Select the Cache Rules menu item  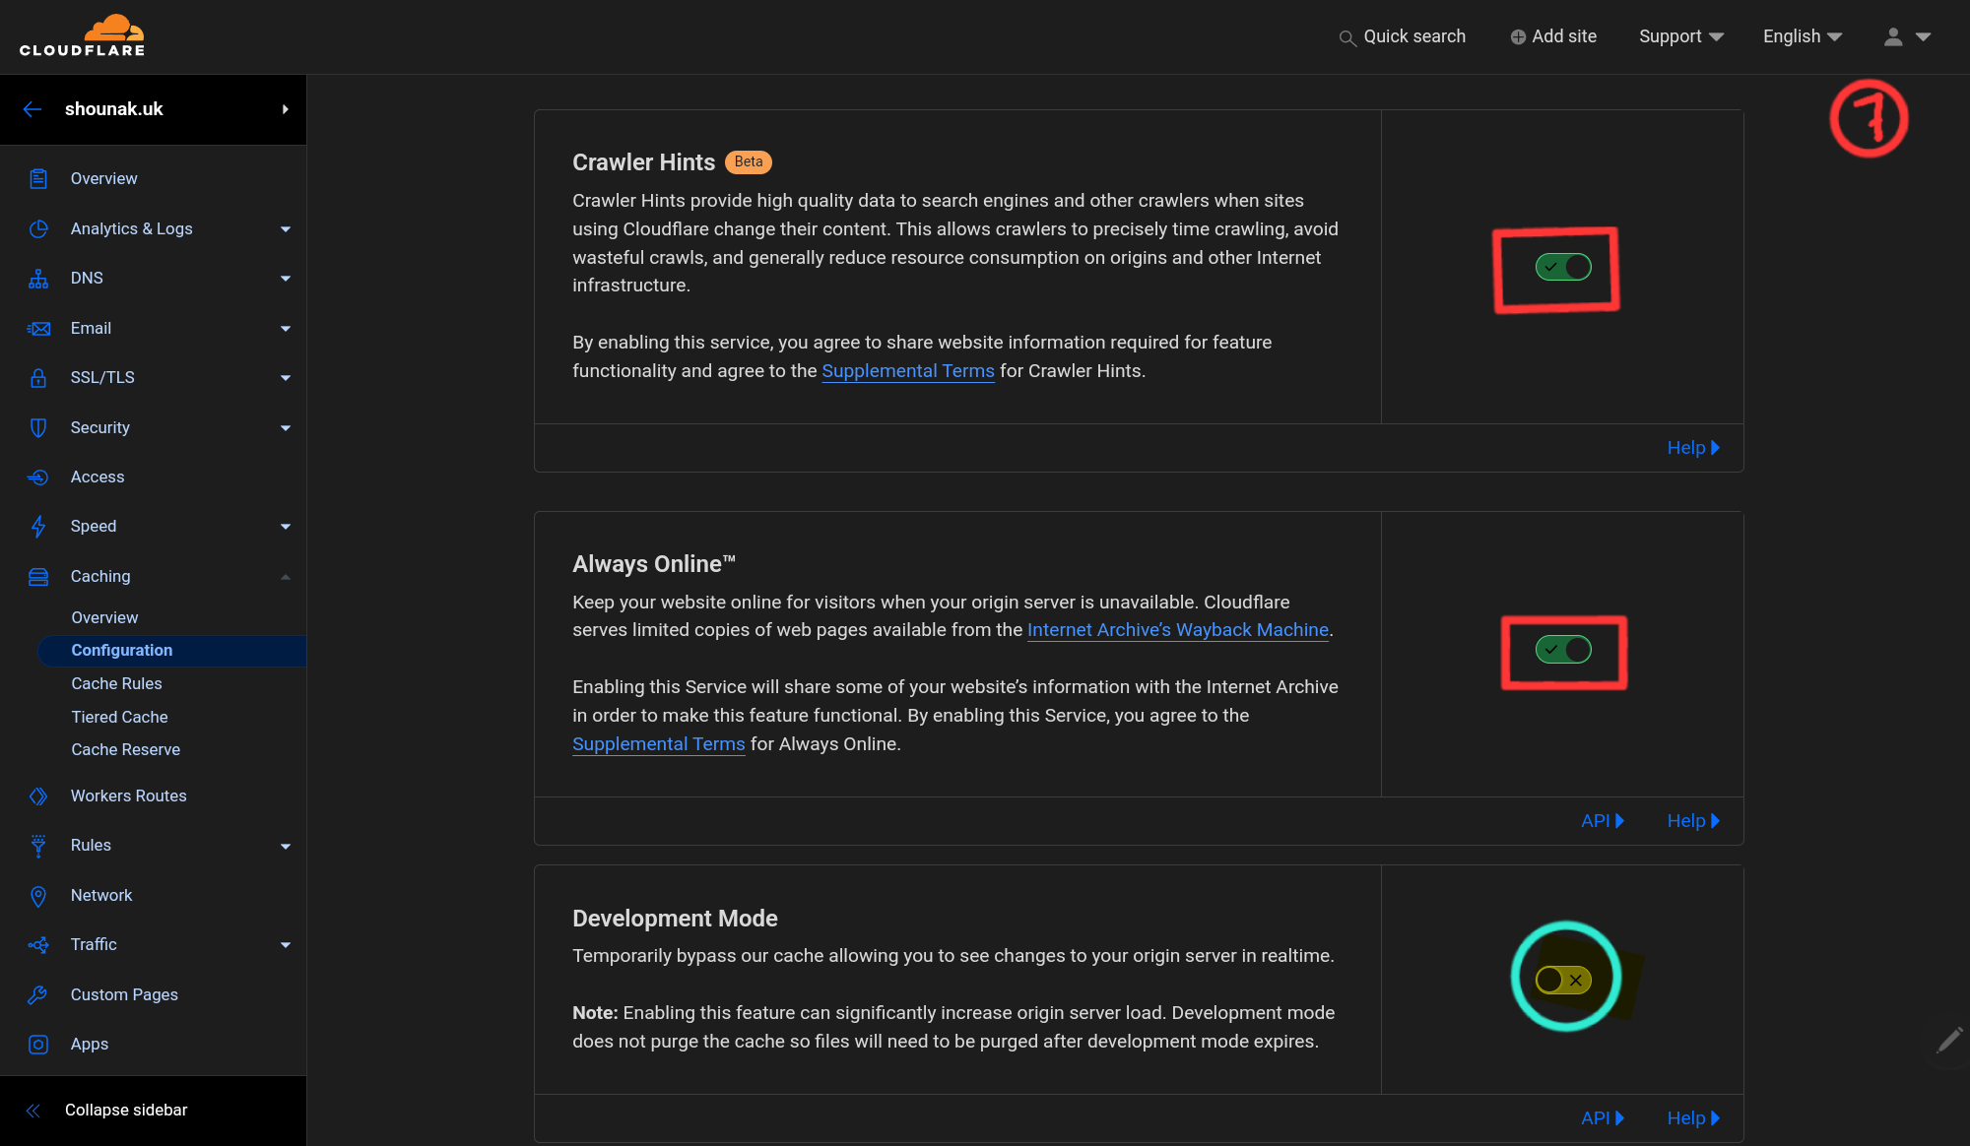[117, 682]
